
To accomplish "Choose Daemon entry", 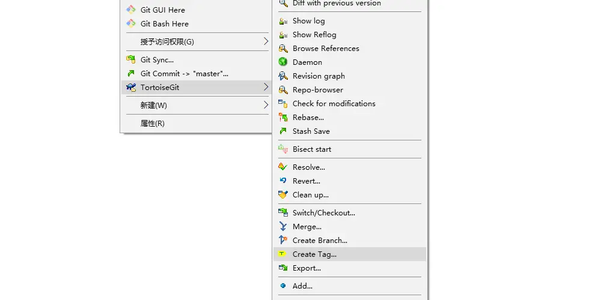I will [350, 62].
